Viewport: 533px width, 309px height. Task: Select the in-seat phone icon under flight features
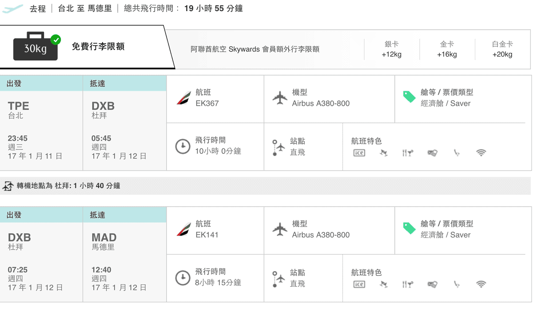[457, 153]
